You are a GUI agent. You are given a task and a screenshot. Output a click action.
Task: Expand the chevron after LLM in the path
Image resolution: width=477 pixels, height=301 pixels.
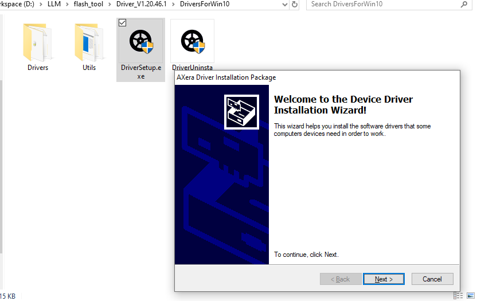66,5
